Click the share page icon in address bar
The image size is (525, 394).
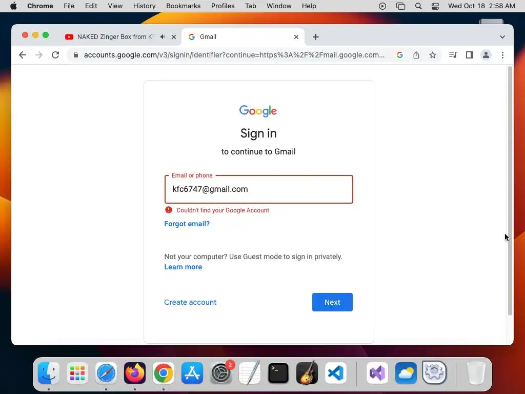(416, 55)
